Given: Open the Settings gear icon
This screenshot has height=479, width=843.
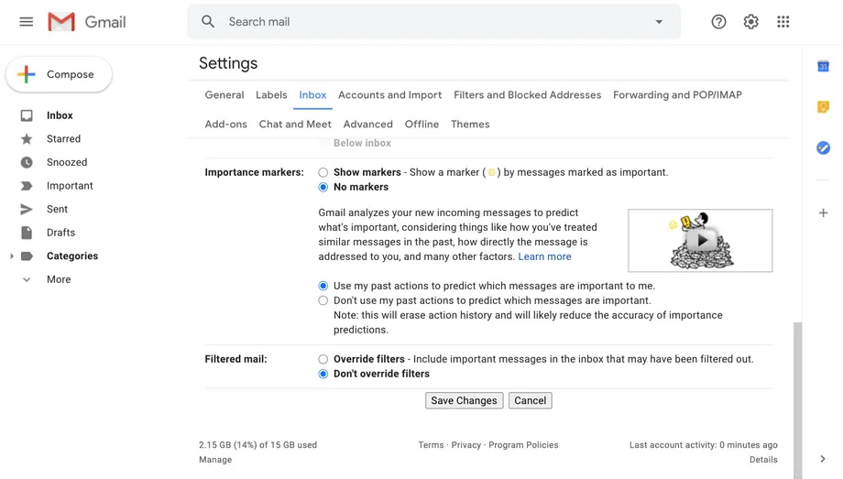Looking at the screenshot, I should (750, 21).
